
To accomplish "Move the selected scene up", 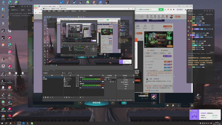I will 51,97.
